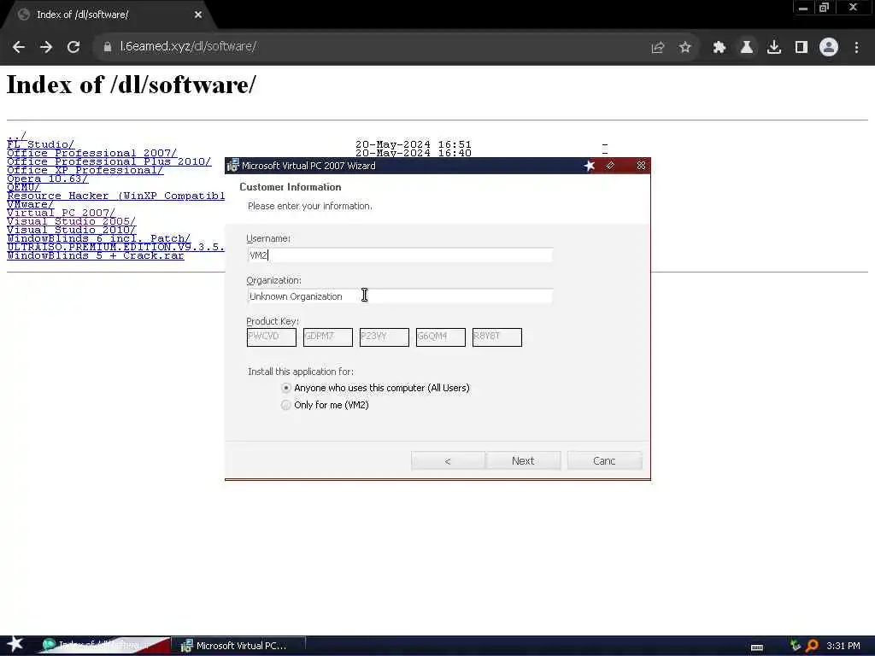
Task: Open Office XP Professional/ folder link
Action: (x=85, y=170)
